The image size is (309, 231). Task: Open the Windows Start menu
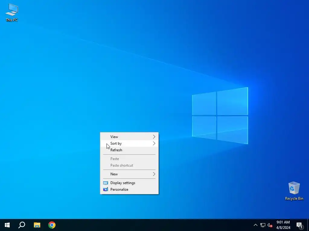point(7,225)
